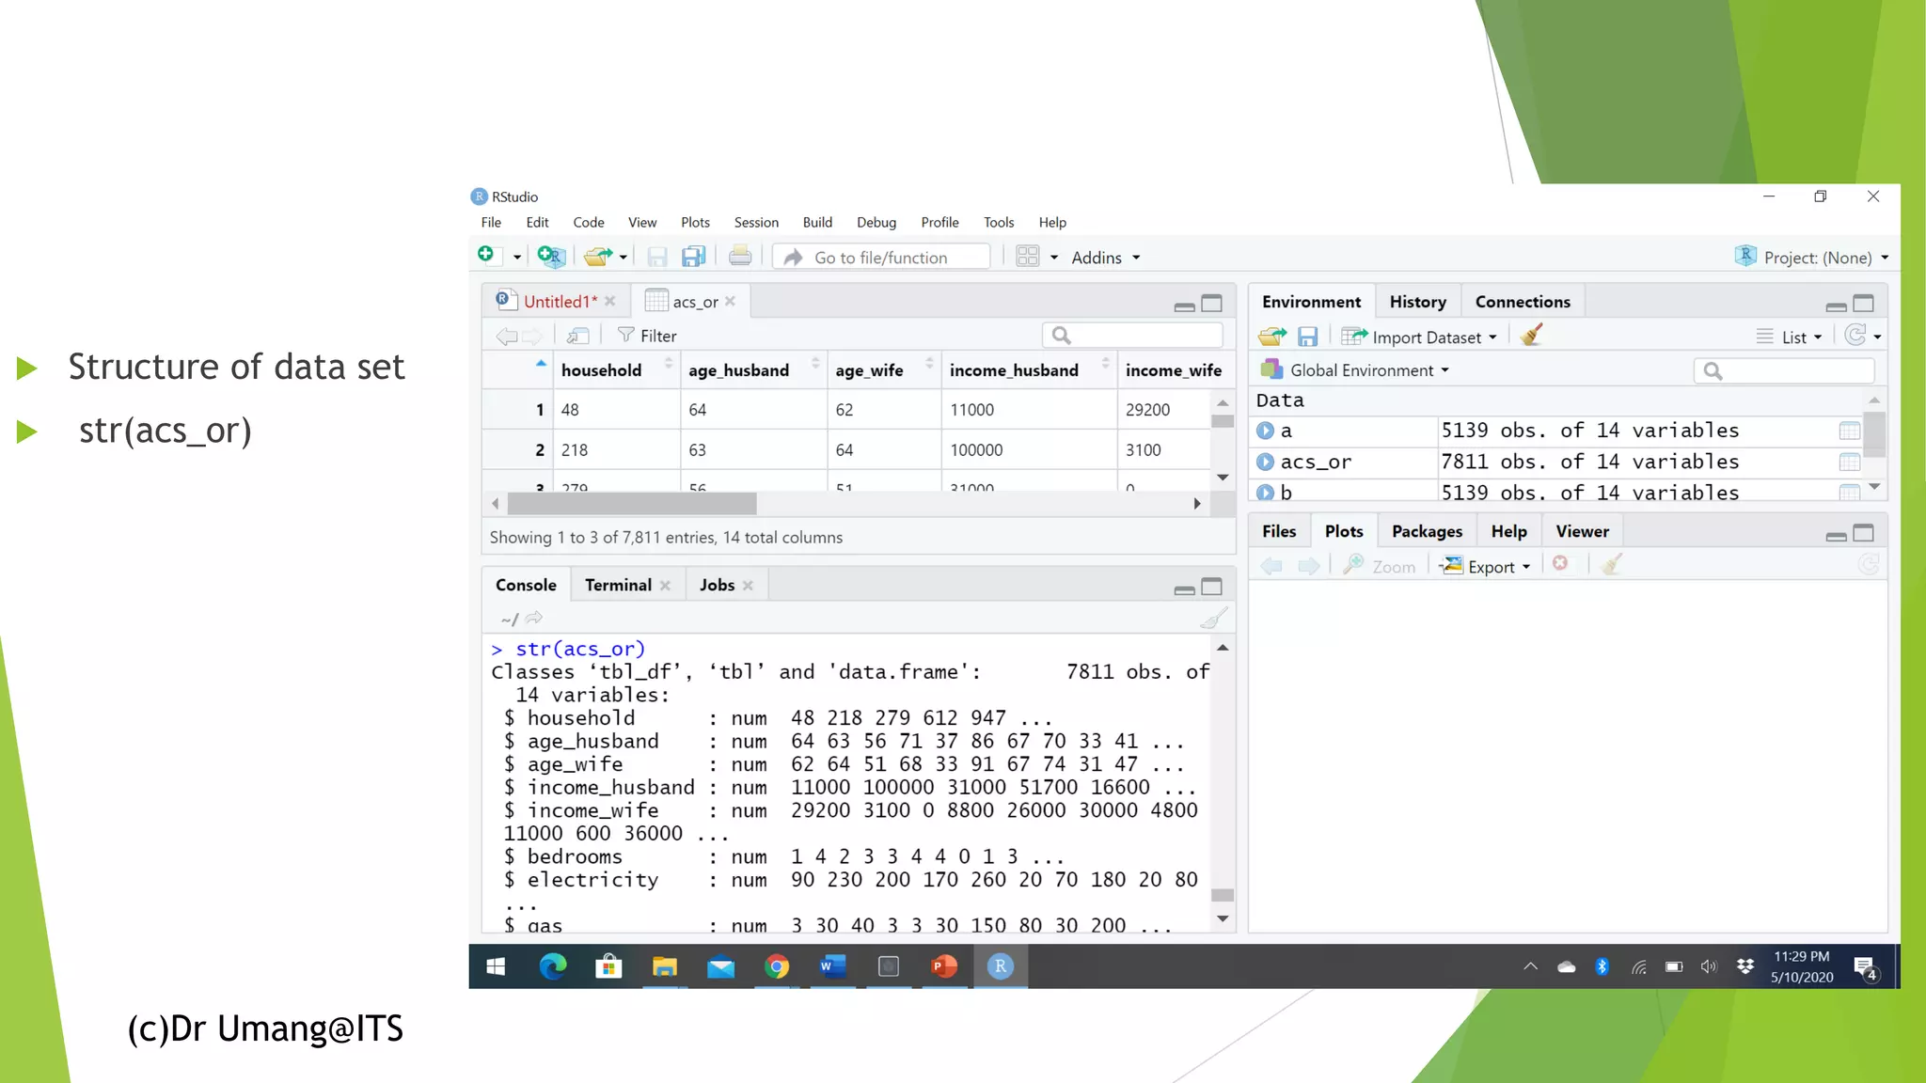This screenshot has height=1083, width=1926.
Task: Click the Filter button in data viewer
Action: 647,336
